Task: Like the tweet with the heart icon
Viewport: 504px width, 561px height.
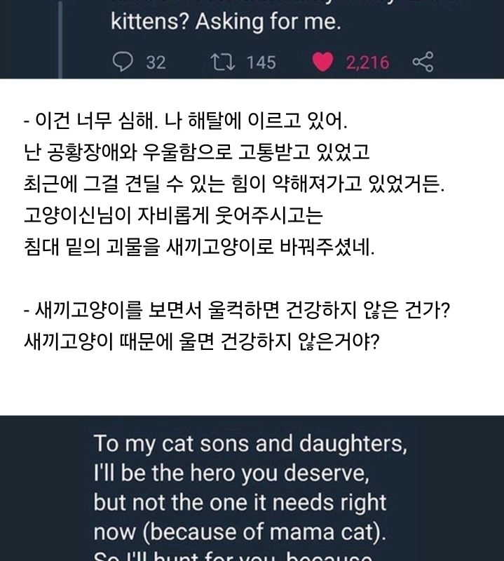Action: point(322,62)
